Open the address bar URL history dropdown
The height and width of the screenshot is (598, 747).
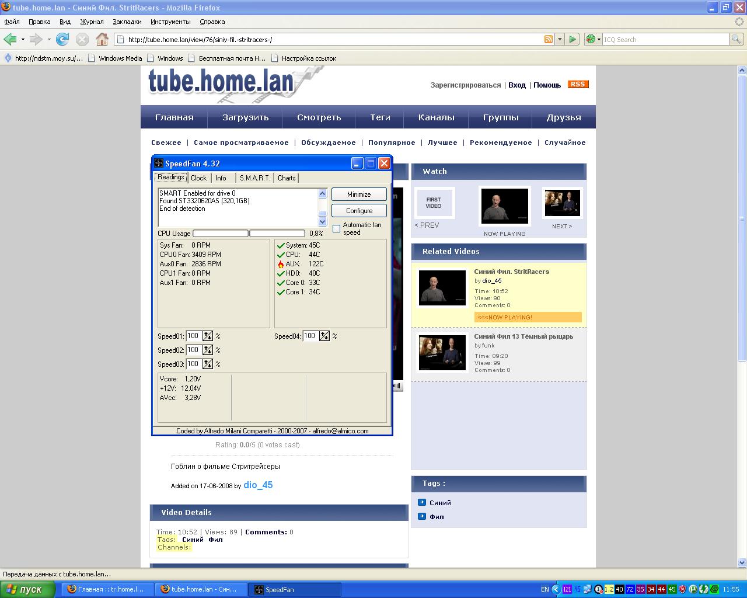click(560, 39)
